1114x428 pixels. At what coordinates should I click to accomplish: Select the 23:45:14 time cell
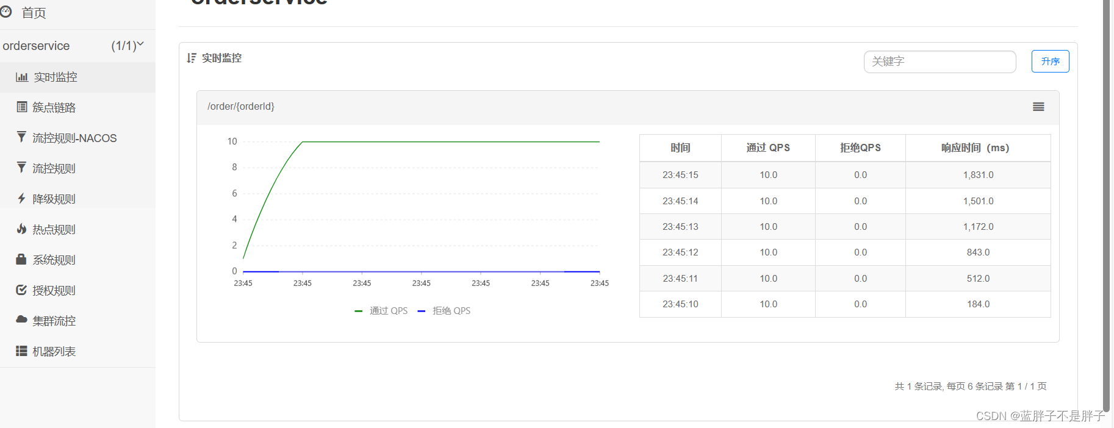coord(680,201)
